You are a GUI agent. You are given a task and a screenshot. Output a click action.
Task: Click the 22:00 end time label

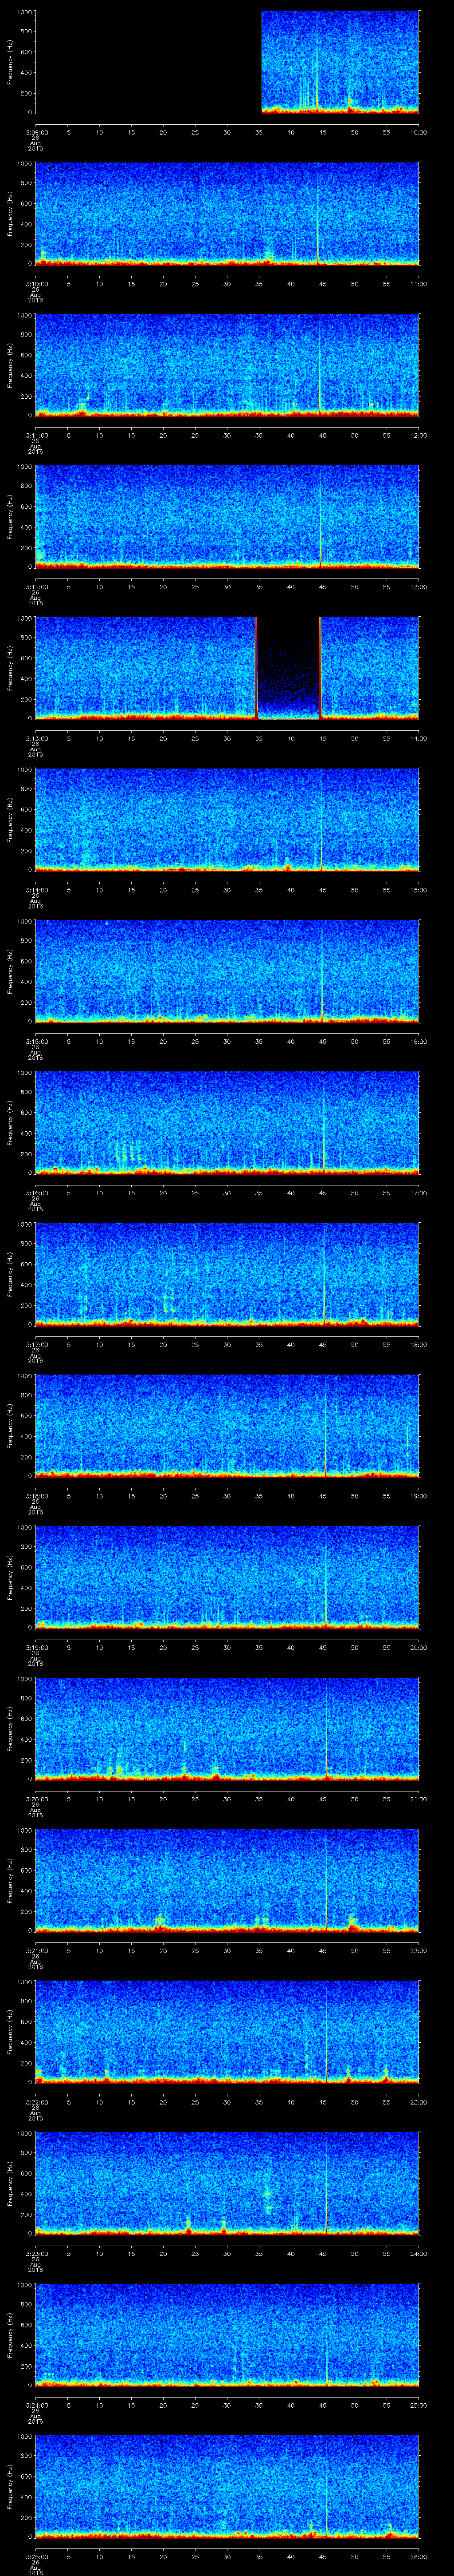(x=418, y=1950)
